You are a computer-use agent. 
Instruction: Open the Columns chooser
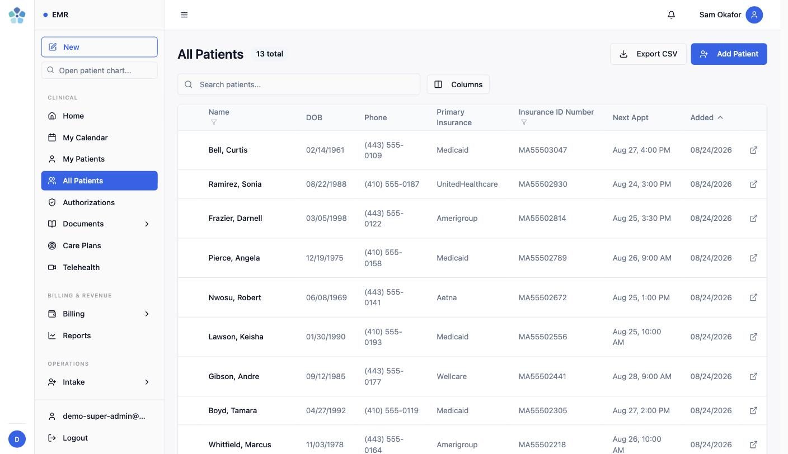tap(458, 84)
